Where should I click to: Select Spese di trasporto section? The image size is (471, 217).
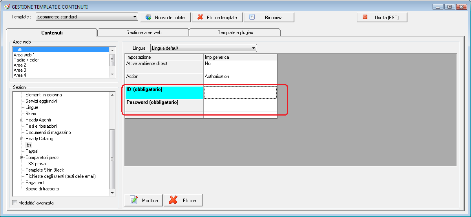point(42,189)
